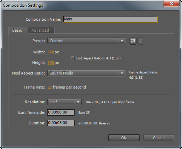182x149 pixels.
Task: Click the delete preset trash icon
Action: [141, 41]
